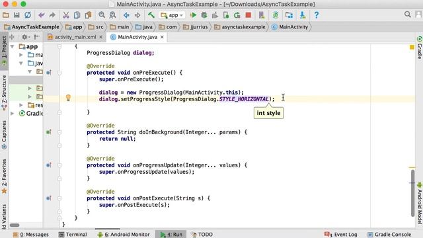
Task: Click the green Rerun toolbar icon
Action: [x=237, y=15]
